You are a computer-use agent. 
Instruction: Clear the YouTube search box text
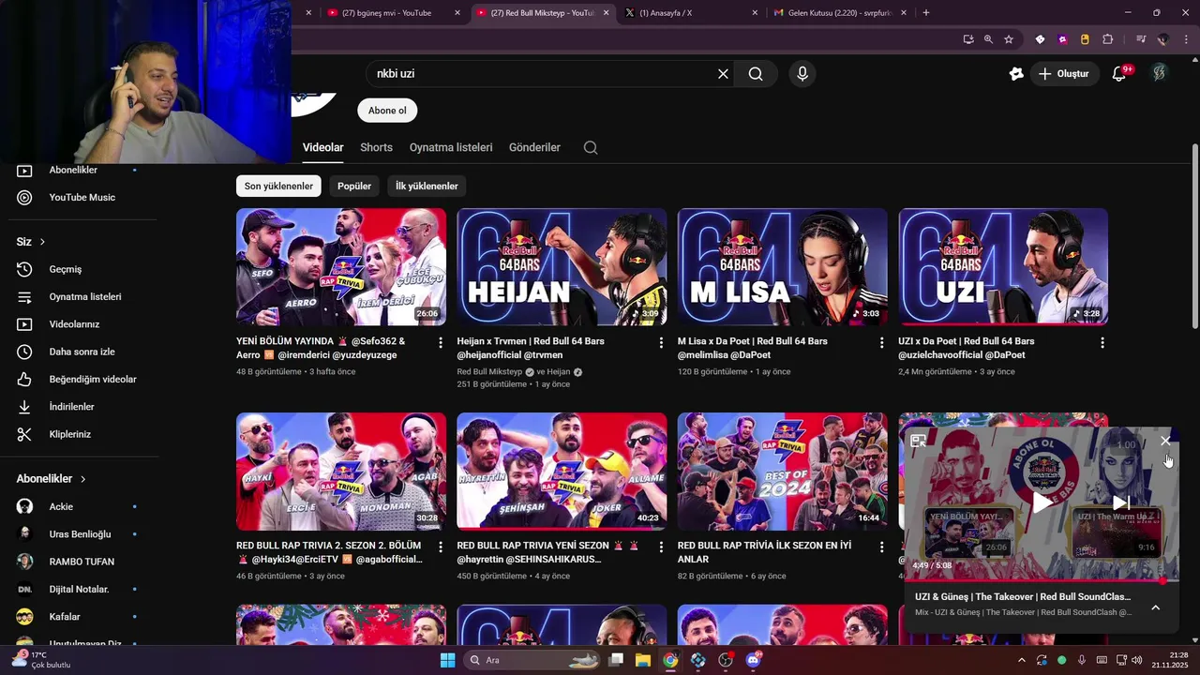pos(723,74)
